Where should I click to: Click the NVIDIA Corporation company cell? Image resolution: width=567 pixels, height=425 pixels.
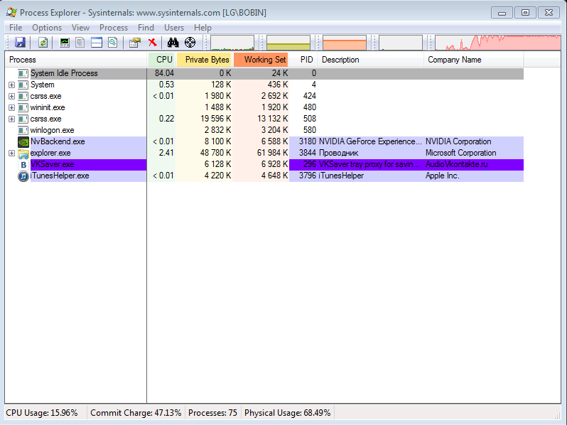[x=458, y=142]
